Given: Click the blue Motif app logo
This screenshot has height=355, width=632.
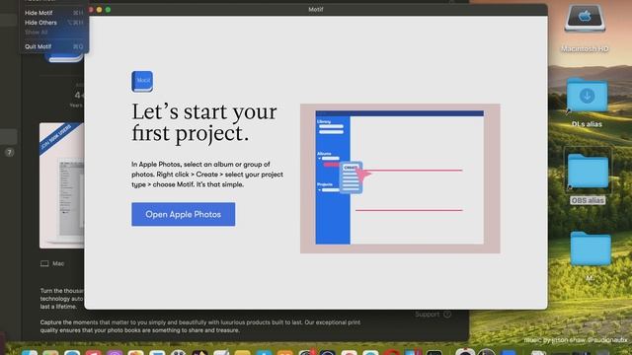Looking at the screenshot, I should click(142, 82).
